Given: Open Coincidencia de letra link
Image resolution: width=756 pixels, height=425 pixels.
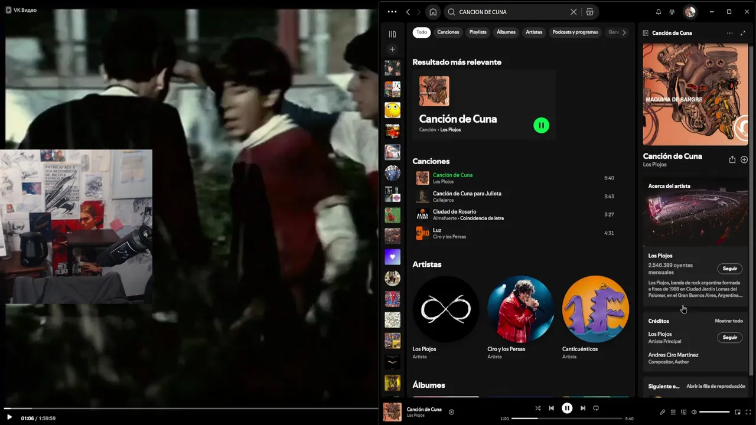Looking at the screenshot, I should click(x=481, y=218).
